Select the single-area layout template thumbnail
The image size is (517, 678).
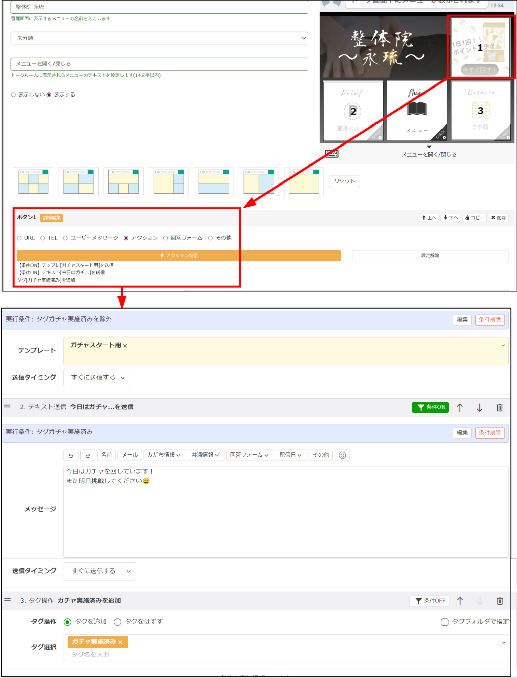[x=304, y=181]
